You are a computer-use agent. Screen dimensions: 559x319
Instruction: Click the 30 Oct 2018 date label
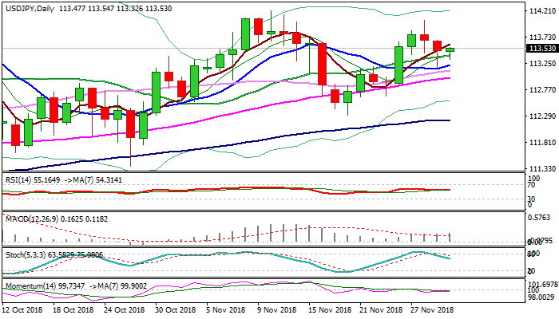[176, 309]
